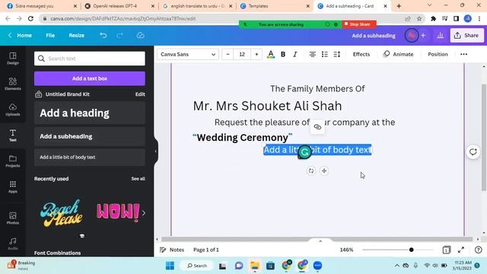Toggle italic formatting
Viewport: 487px width, 274px height.
pyautogui.click(x=295, y=54)
